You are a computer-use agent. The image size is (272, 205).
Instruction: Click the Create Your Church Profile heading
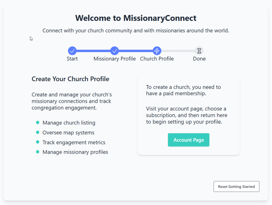click(x=70, y=79)
